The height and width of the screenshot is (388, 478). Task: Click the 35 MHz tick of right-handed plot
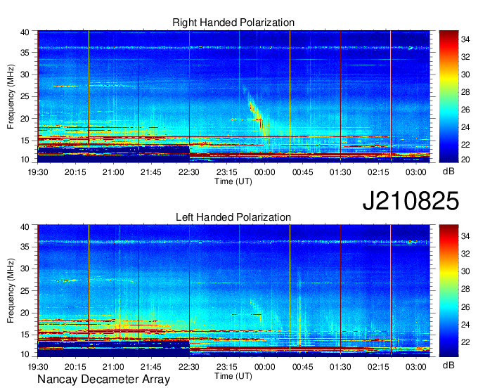[25, 53]
